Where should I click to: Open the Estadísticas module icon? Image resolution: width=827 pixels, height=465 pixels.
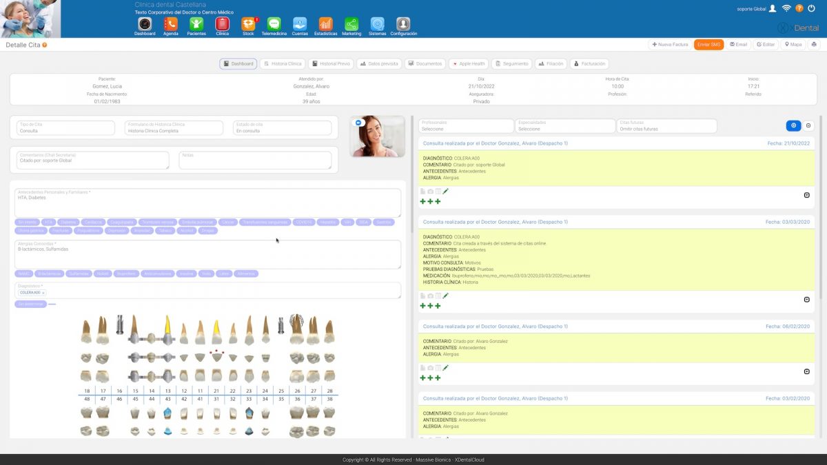(x=325, y=25)
